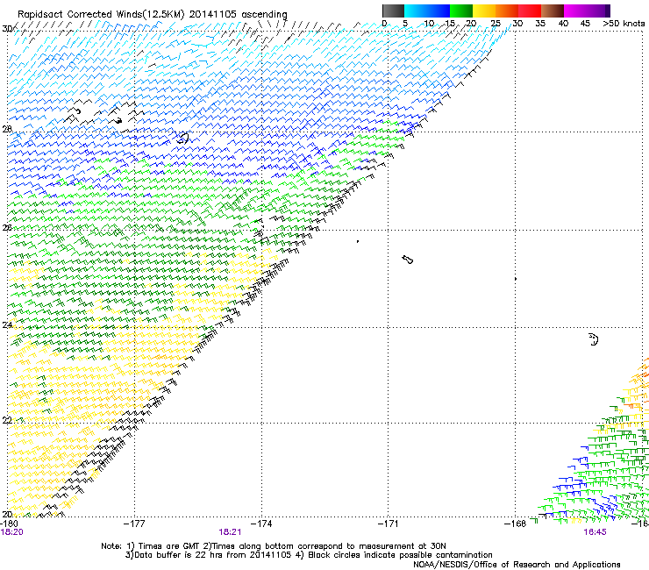Click the note line 'Times are GMT'
649x570 pixels.
169,546
